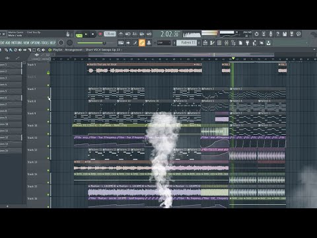Click Short VEC4 Sweeps Up 23 breadcrumb

pos(102,50)
